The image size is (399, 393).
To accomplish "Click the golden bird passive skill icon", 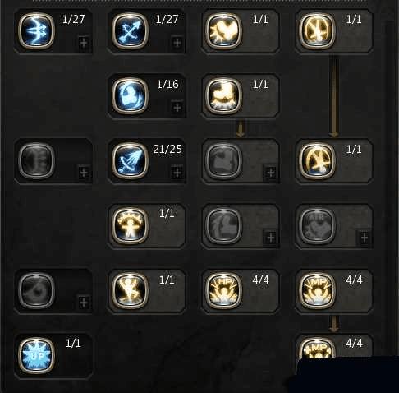I will point(223,31).
